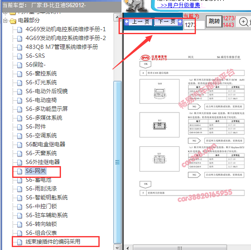Click the tree panel vertical scrollbar thumb
Viewport: 251px width, 250px height.
[x=117, y=162]
